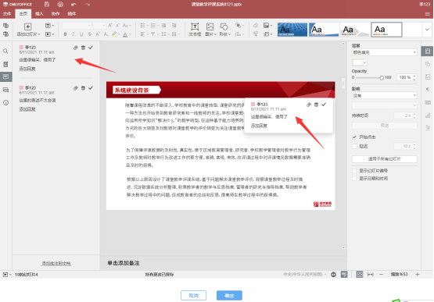Click the fit to width icon
This screenshot has height=302, width=434.
371,275
